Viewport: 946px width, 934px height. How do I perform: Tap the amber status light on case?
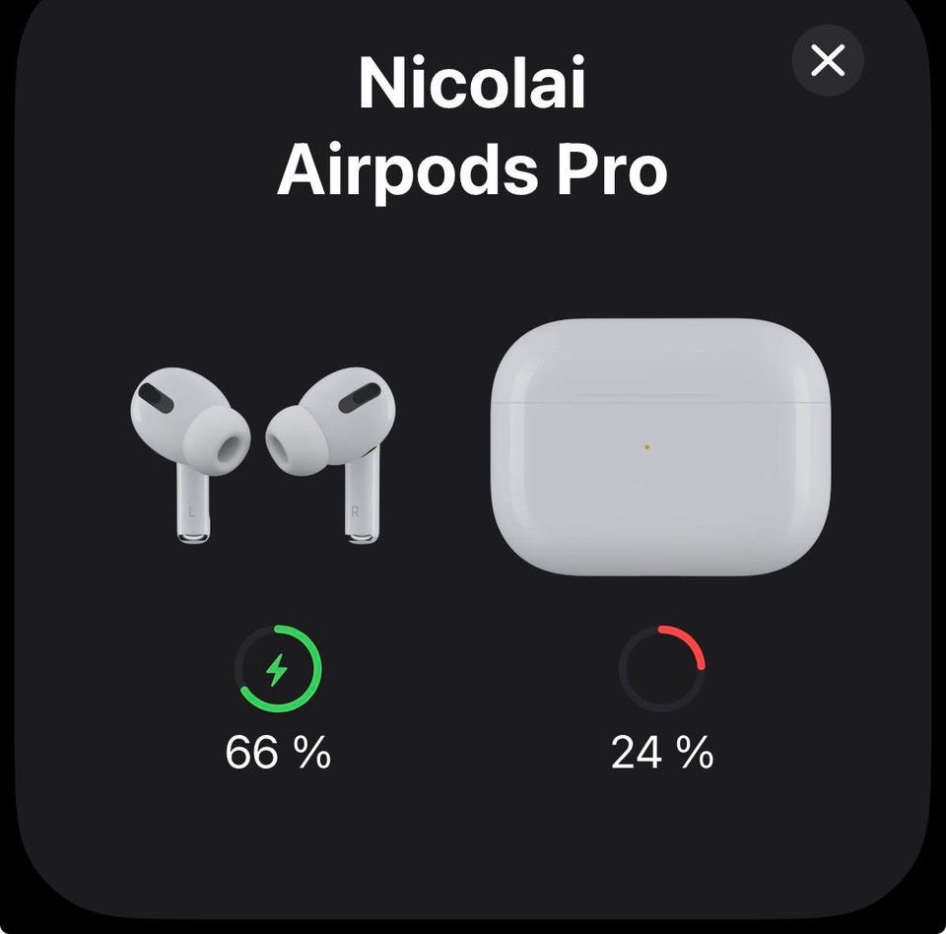coord(646,447)
